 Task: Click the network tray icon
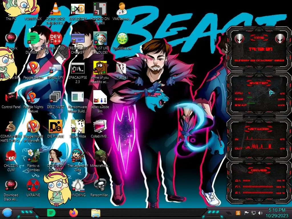point(254,213)
